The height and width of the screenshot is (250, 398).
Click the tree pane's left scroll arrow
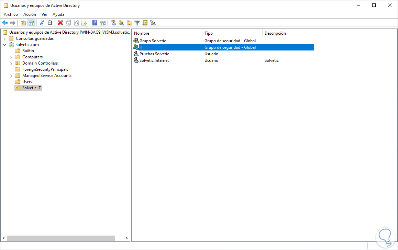click(4, 238)
